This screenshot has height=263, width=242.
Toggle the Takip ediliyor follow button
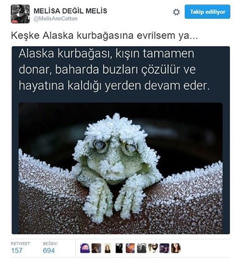[x=207, y=12]
